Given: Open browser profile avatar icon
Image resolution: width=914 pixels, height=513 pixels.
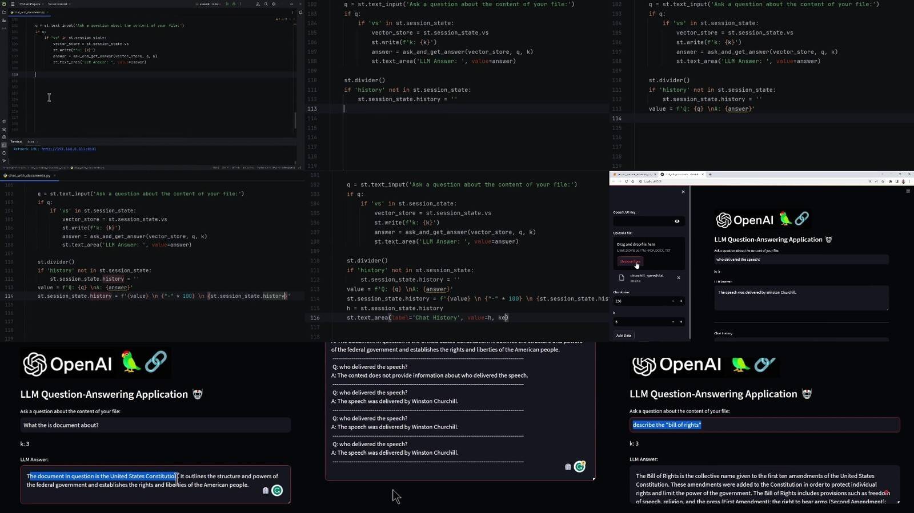Looking at the screenshot, I should (x=903, y=181).
